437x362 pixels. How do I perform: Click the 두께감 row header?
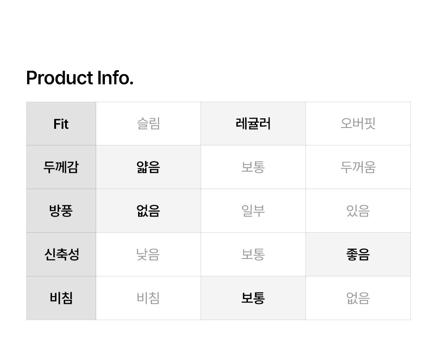[x=61, y=167]
